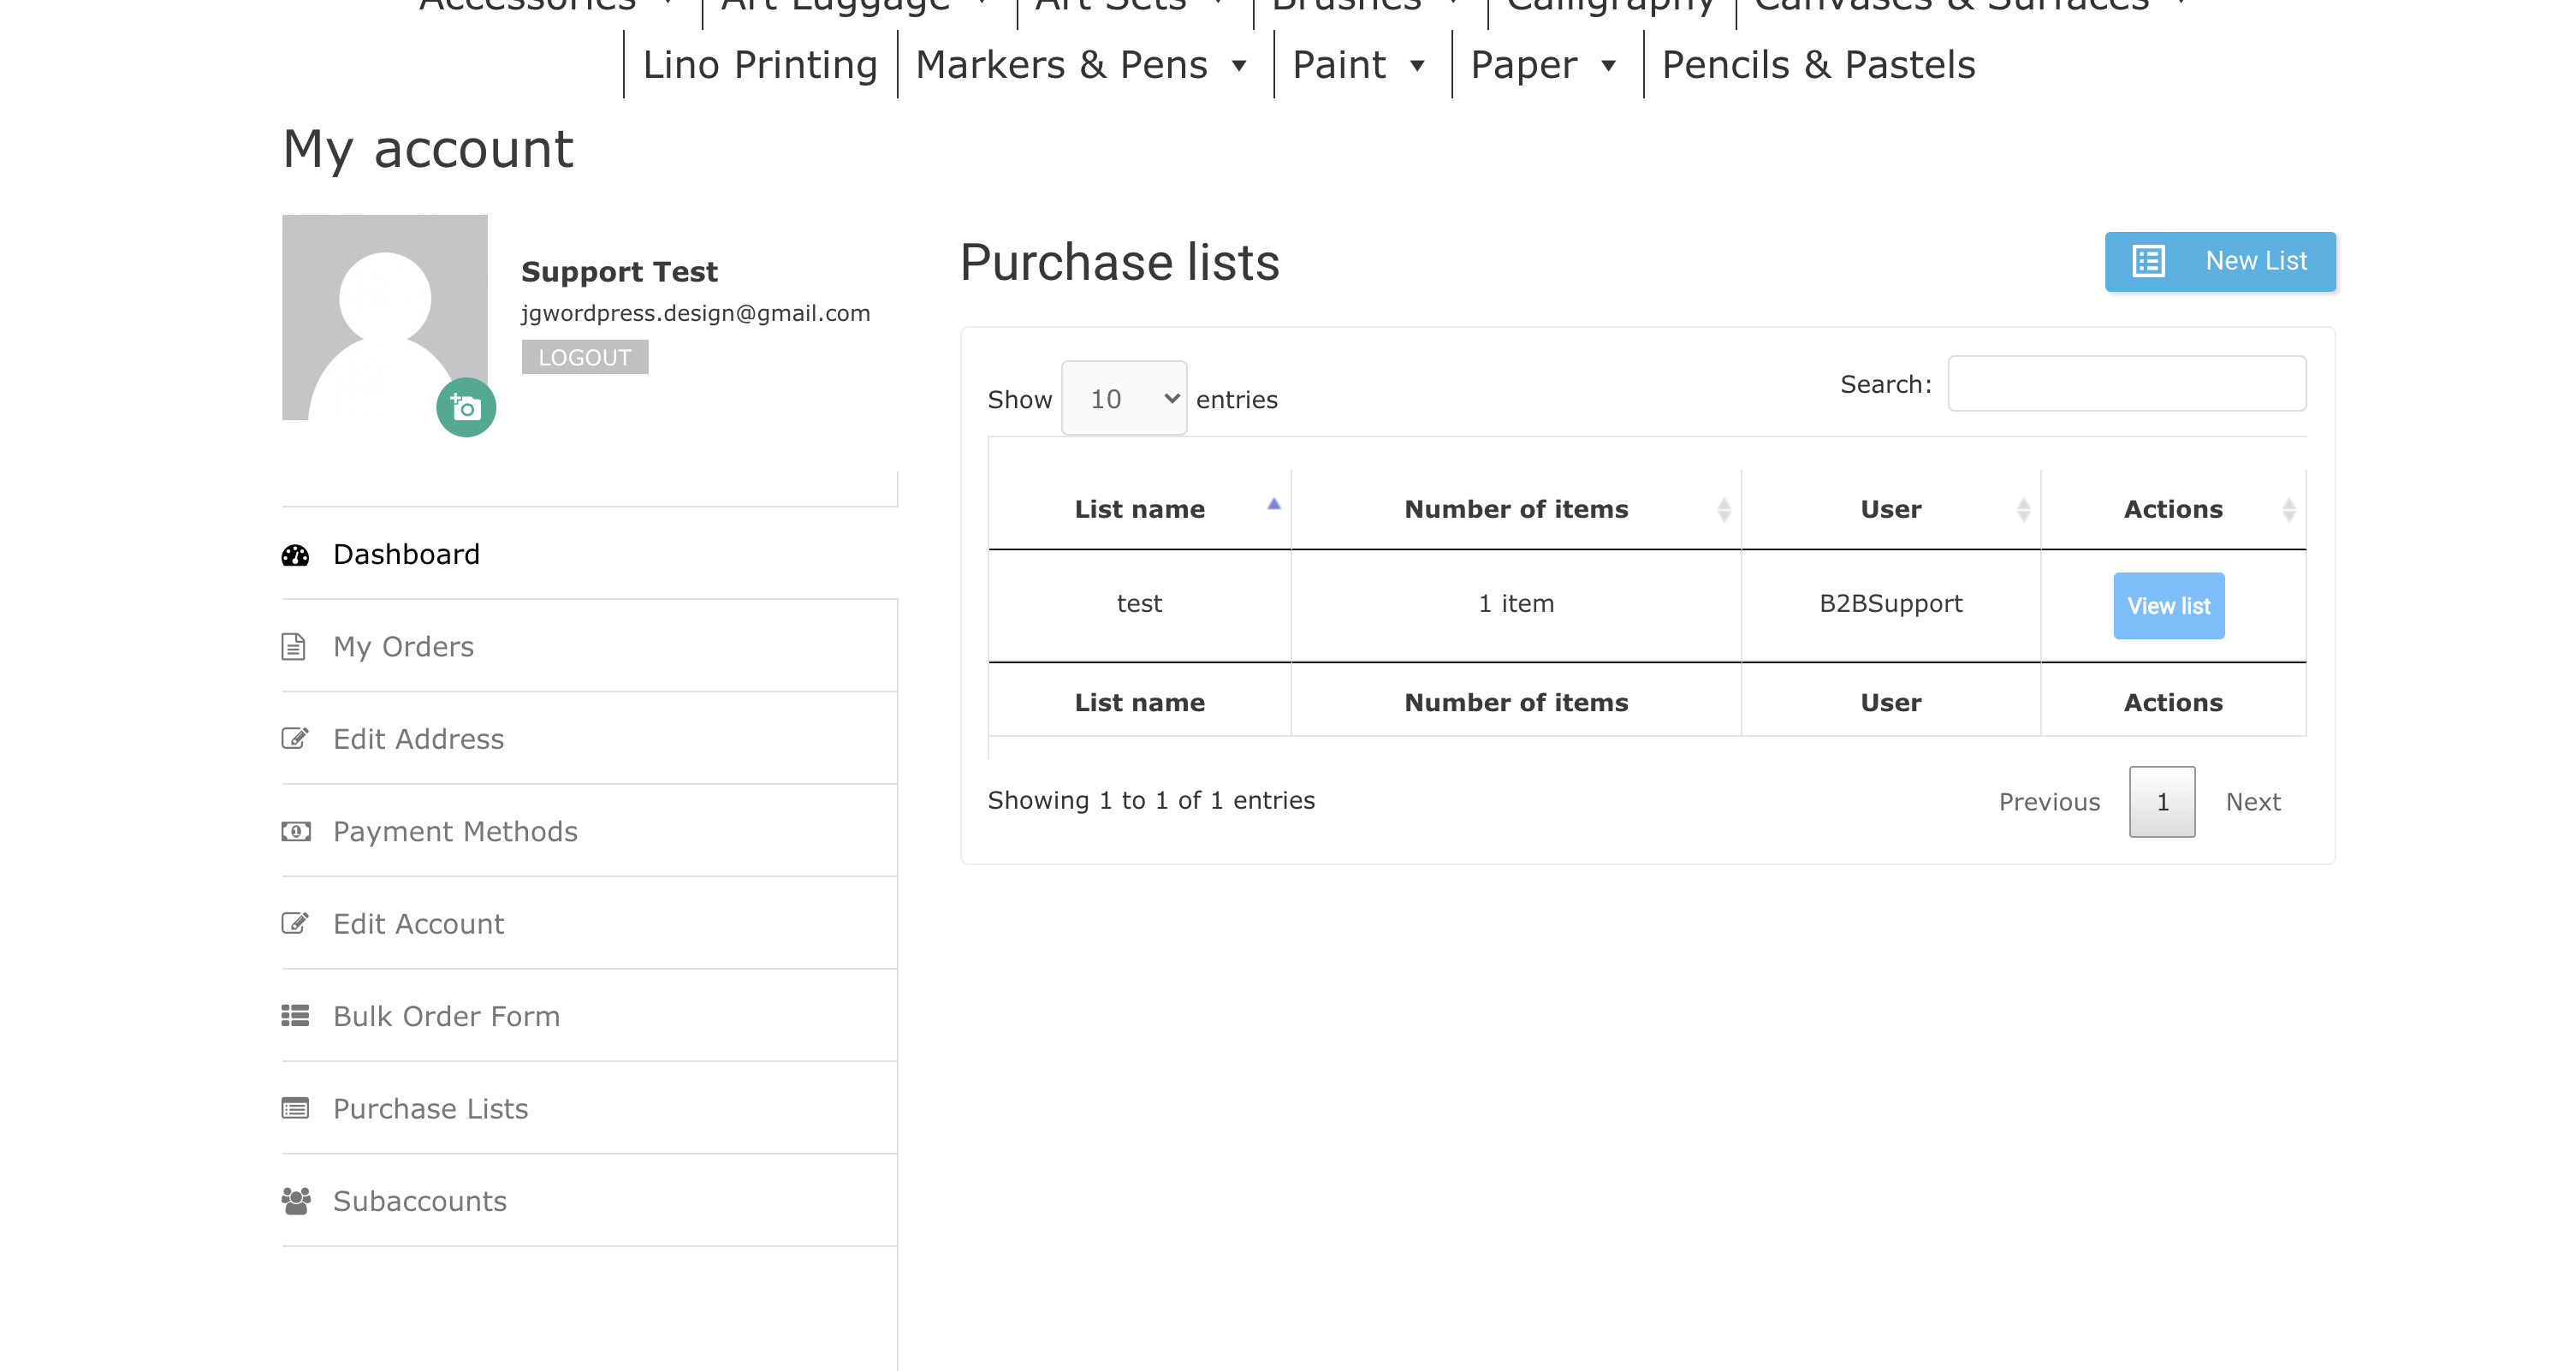Open the Pencils & Pastels menu item
2576x1371 pixels.
point(1818,65)
